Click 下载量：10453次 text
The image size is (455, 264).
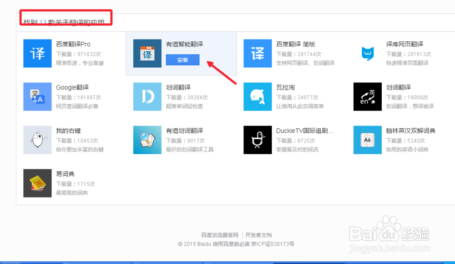77,141
